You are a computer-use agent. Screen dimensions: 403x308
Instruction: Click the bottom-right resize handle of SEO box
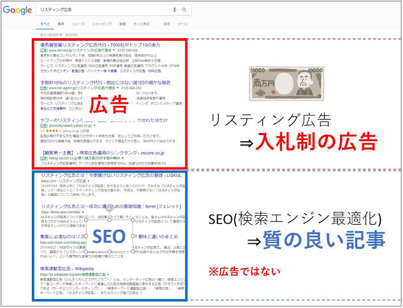pos(132,251)
